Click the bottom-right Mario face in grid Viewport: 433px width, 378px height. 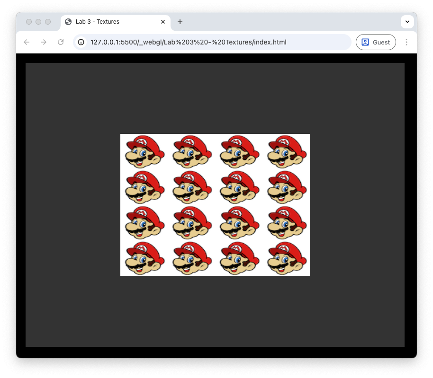click(287, 258)
